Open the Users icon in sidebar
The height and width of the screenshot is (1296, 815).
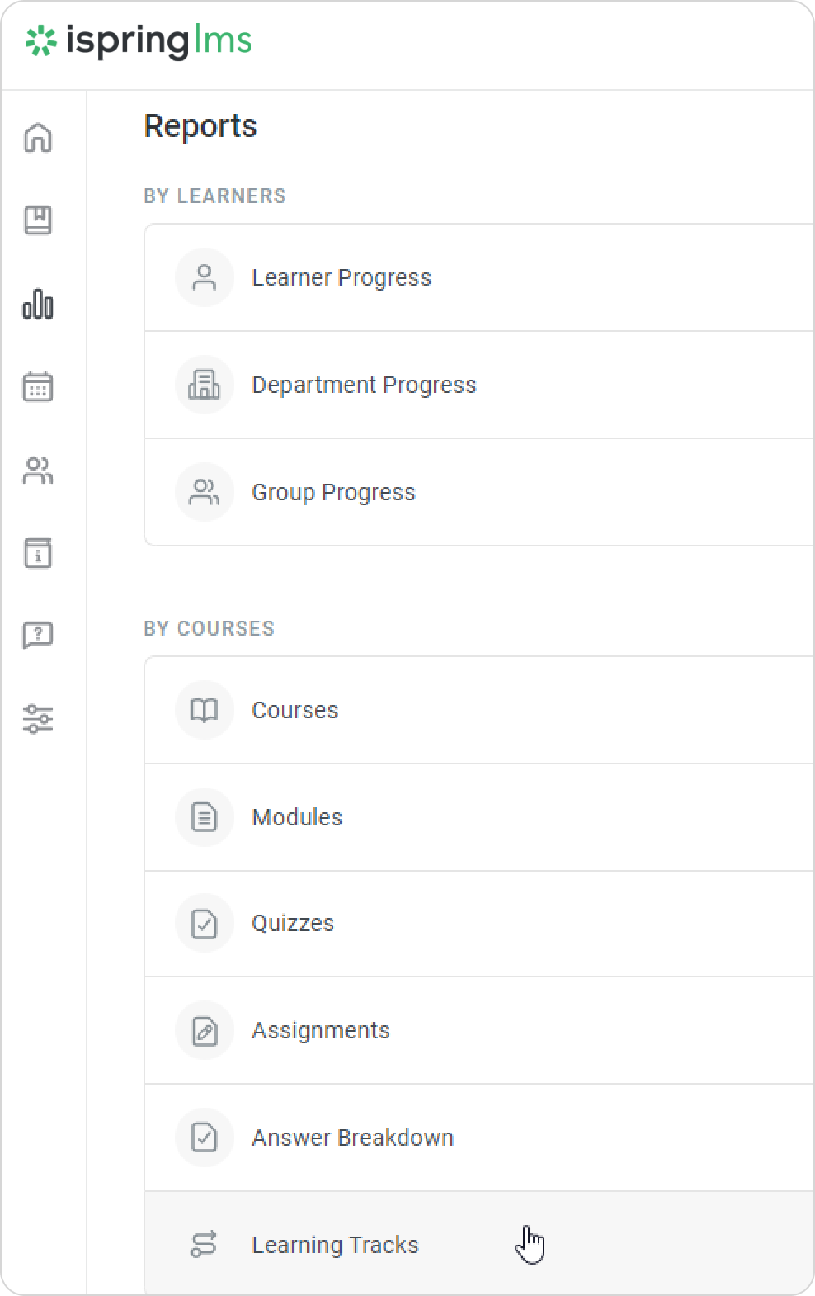pos(38,471)
